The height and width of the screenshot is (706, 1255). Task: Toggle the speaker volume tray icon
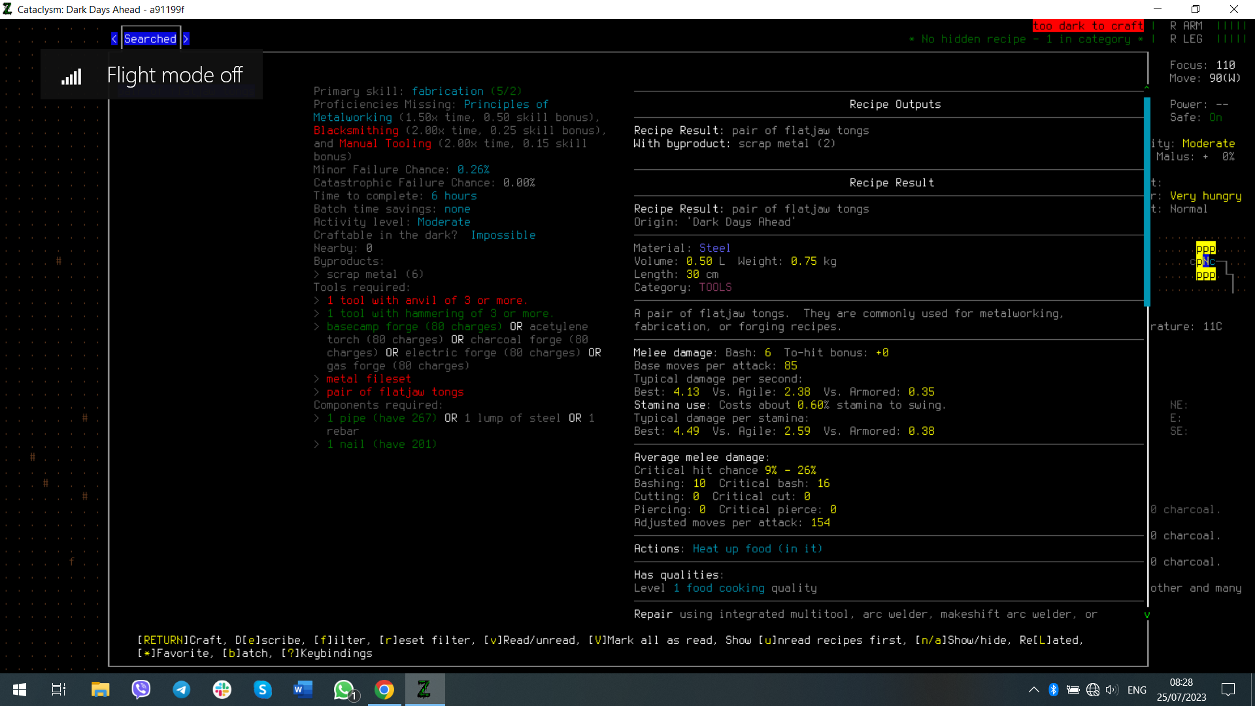point(1112,690)
